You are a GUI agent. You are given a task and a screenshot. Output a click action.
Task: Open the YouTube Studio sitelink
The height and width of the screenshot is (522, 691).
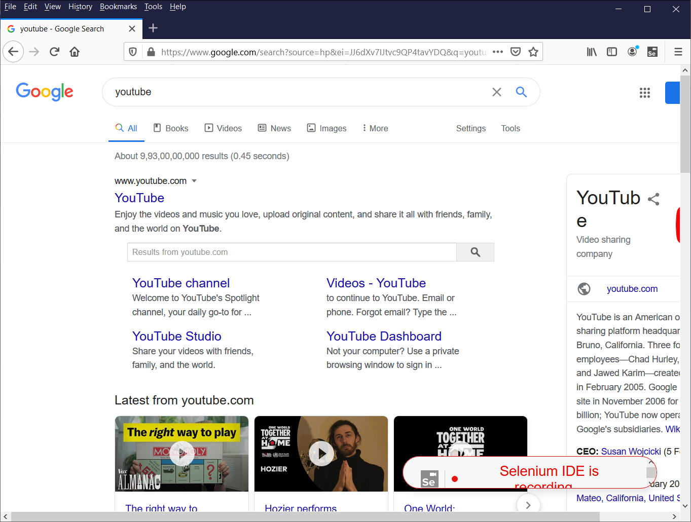pos(177,336)
